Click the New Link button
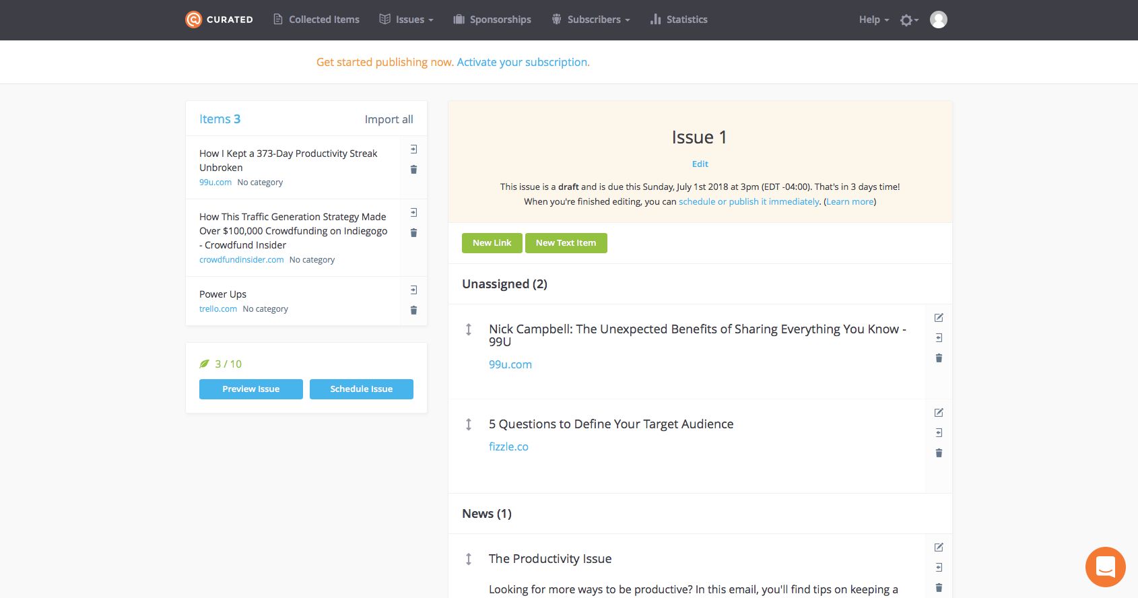 click(492, 243)
